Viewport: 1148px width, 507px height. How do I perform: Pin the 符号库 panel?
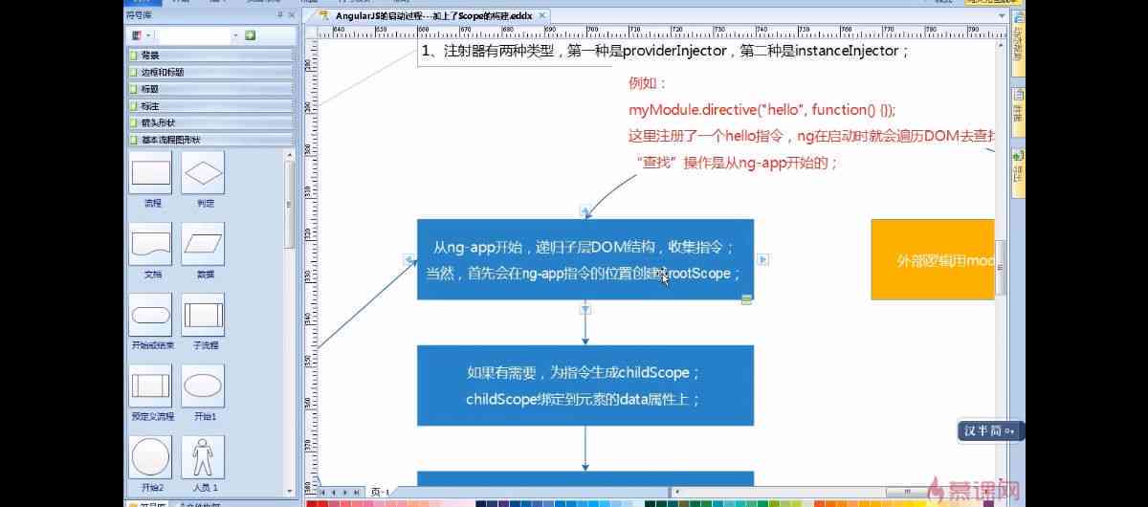pos(280,14)
